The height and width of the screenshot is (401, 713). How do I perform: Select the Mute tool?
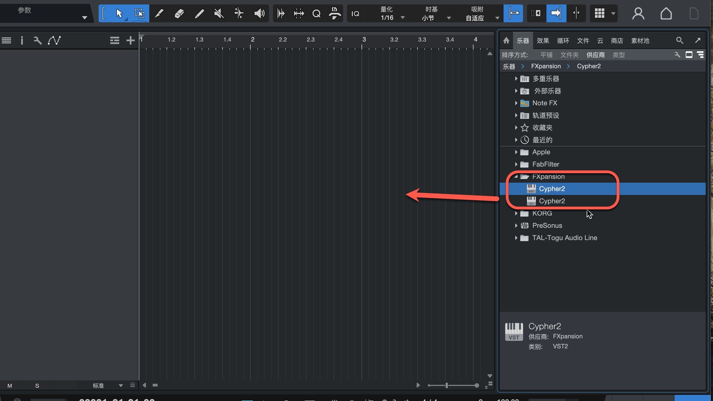219,14
